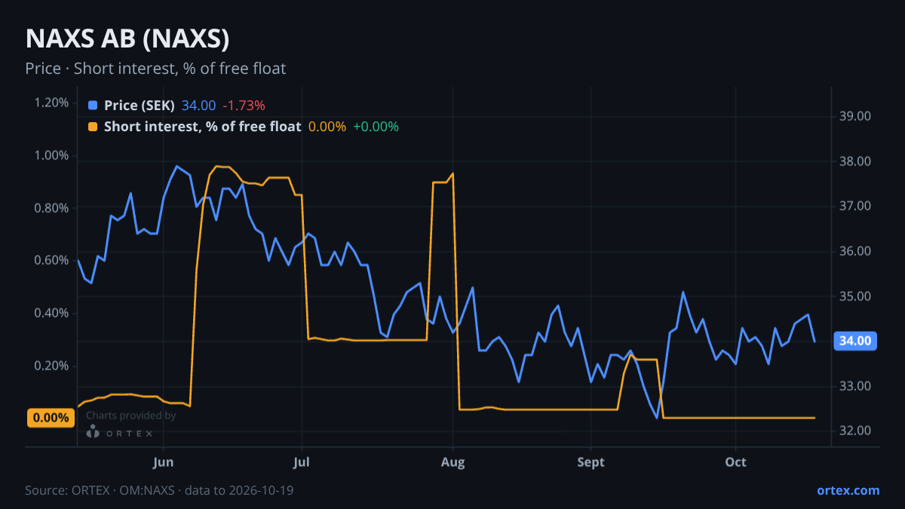905x509 pixels.
Task: Click the +0.00% short interest change value
Action: click(376, 127)
